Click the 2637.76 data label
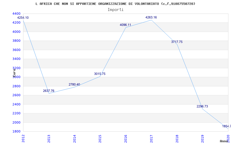The height and width of the screenshot is (144, 231). pos(49,91)
